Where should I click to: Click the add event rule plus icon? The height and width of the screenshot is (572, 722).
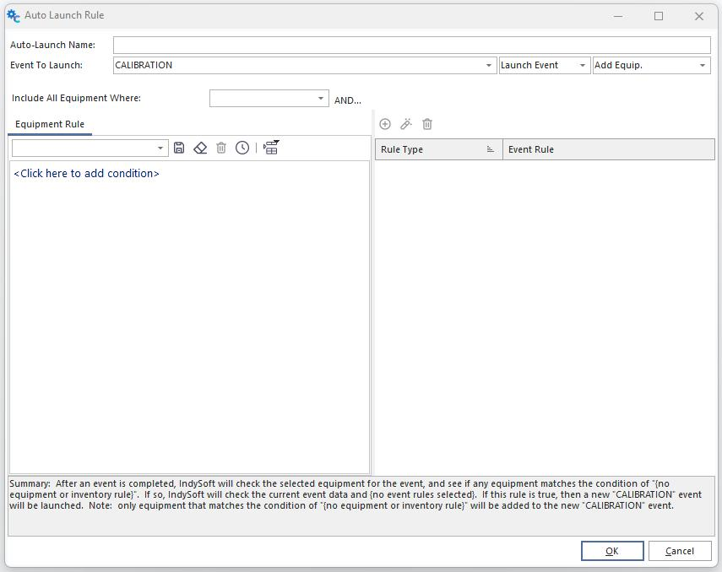(385, 124)
